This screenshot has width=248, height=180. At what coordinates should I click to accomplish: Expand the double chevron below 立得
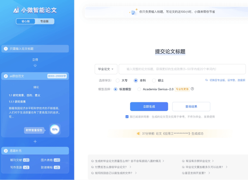pyautogui.click(x=35, y=65)
